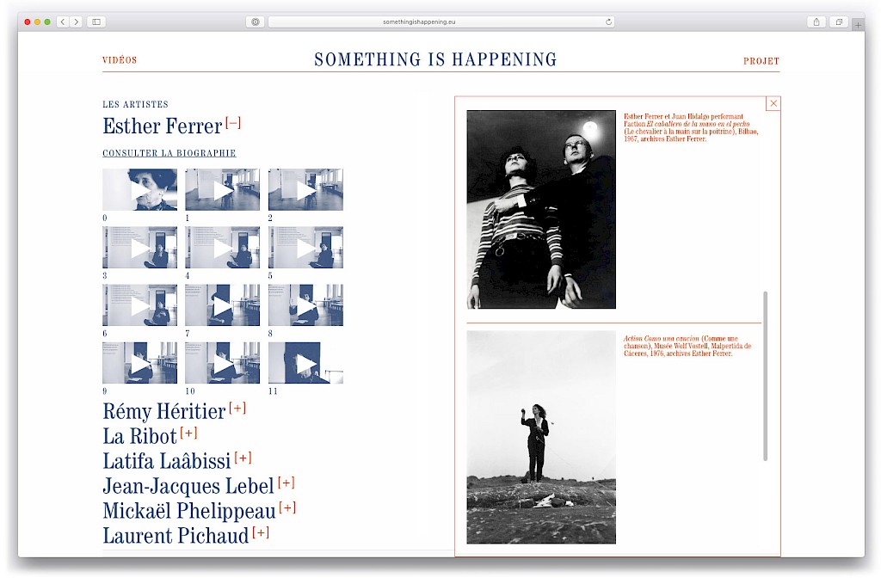Click the reload page icon
Viewport: 881px width, 578px height.
point(608,22)
